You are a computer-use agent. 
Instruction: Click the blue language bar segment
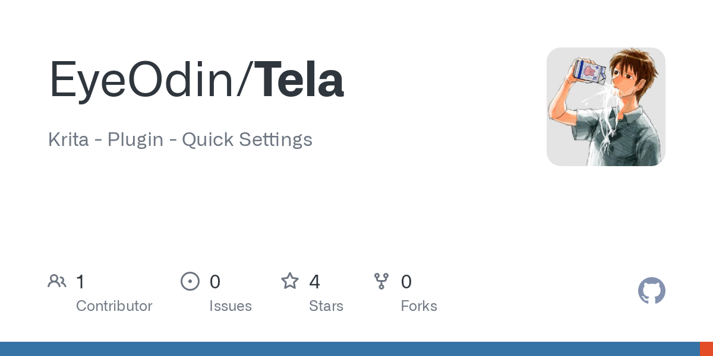(349, 349)
